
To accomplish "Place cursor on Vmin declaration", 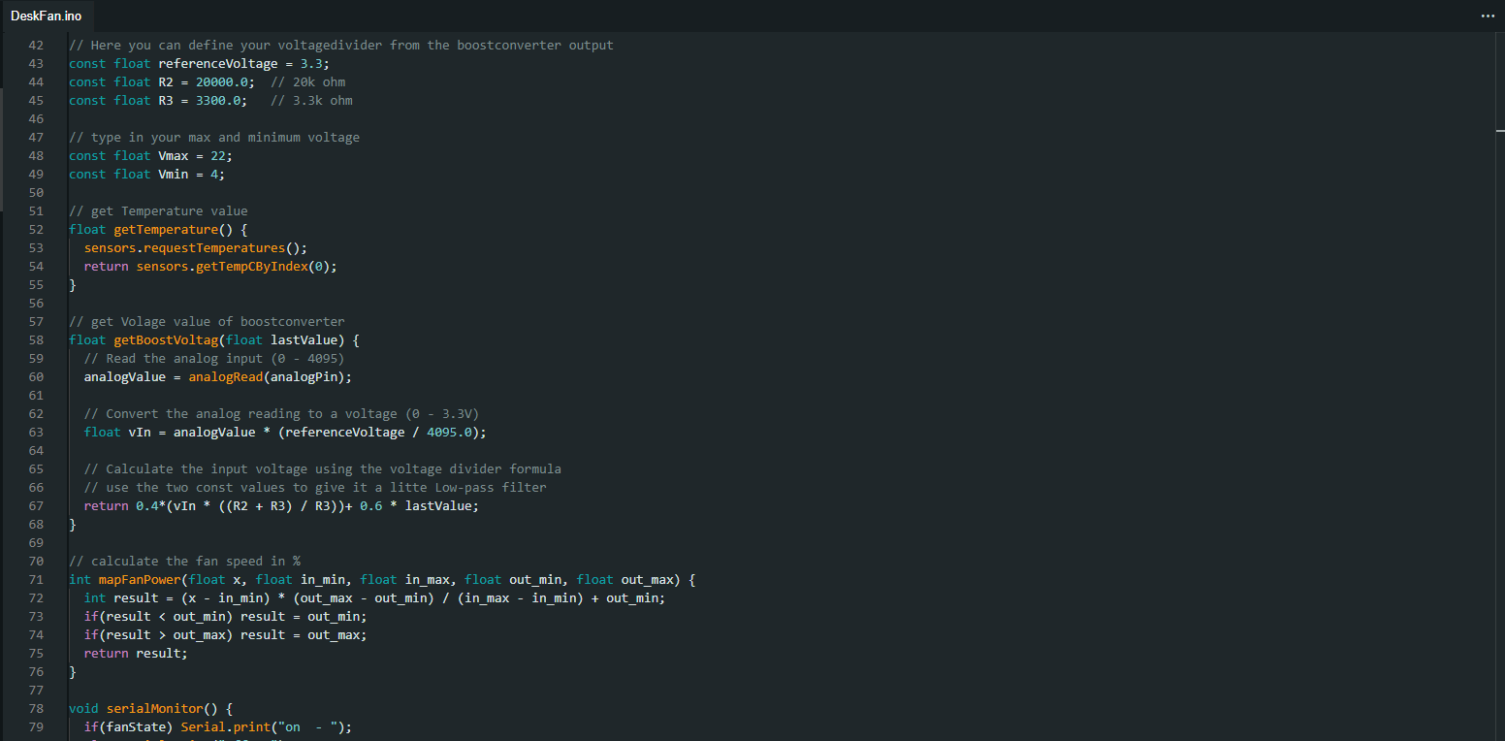I will (x=174, y=174).
